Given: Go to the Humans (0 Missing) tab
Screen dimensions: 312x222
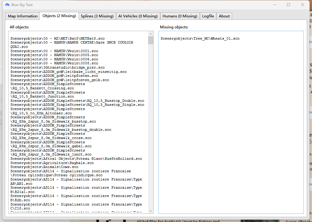Looking at the screenshot, I should pos(180,16).
